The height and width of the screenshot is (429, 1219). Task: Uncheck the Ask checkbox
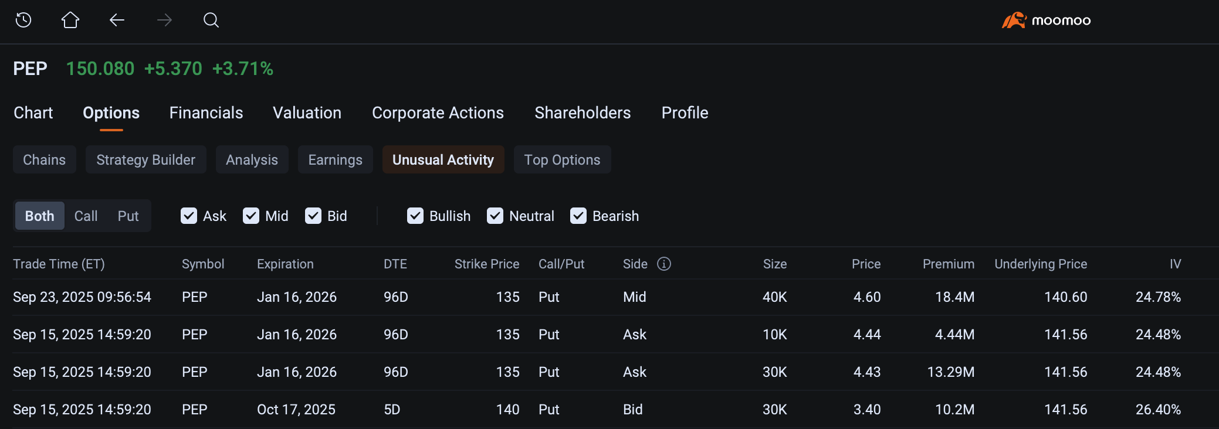point(189,216)
